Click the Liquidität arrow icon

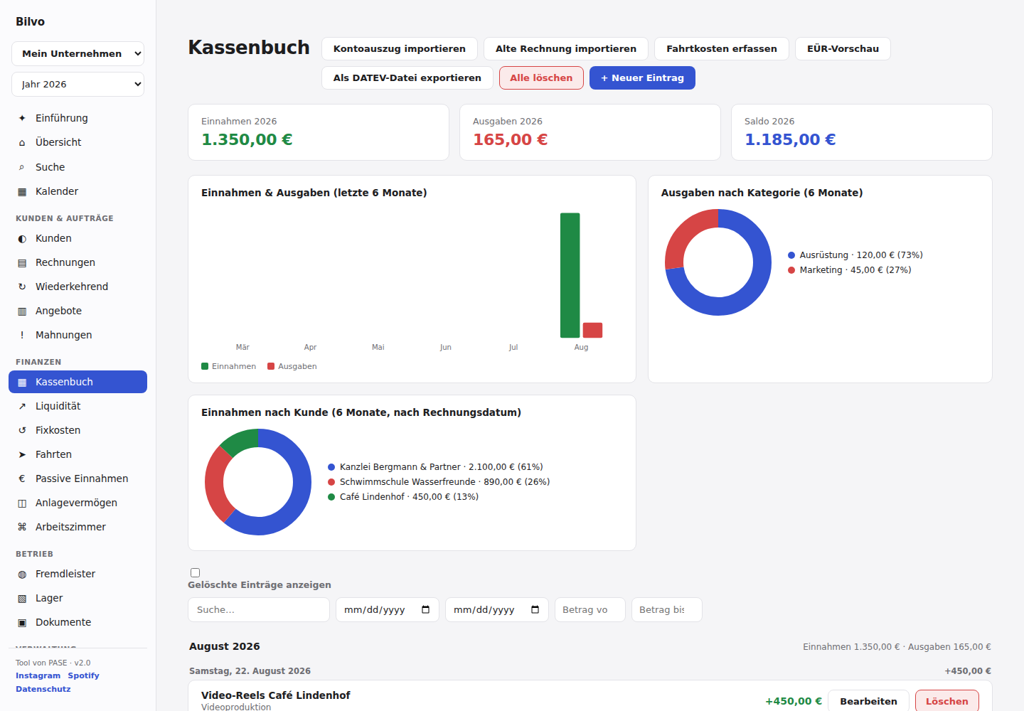pyautogui.click(x=22, y=406)
